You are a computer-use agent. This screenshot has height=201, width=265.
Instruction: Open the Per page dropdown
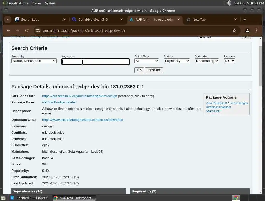coord(229,61)
